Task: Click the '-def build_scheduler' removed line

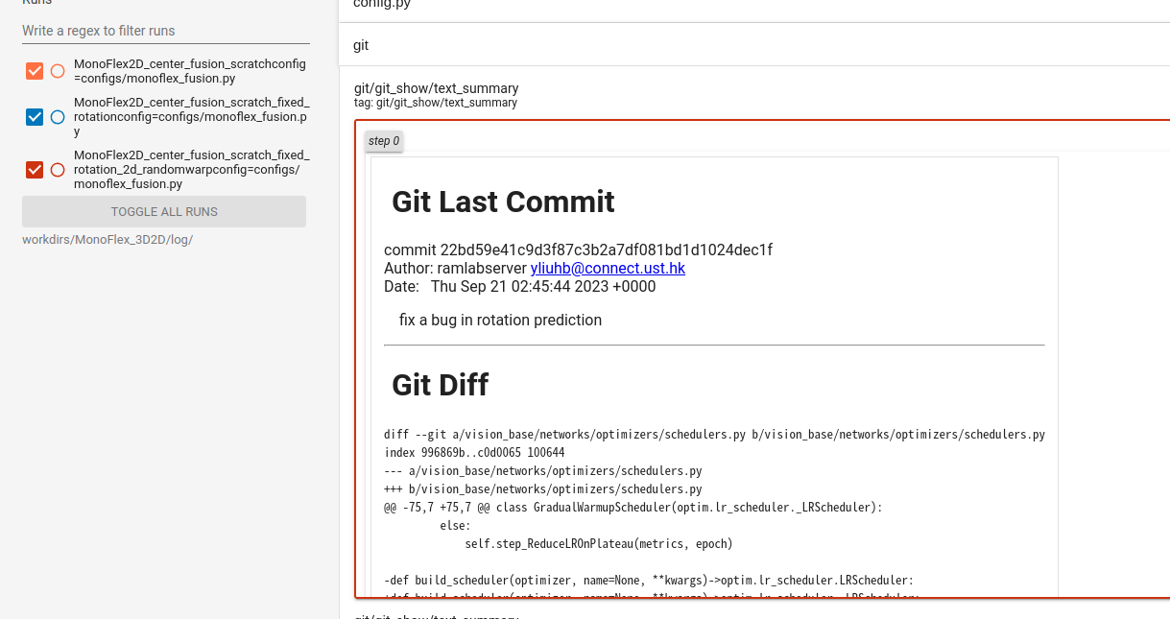Action: tap(649, 581)
